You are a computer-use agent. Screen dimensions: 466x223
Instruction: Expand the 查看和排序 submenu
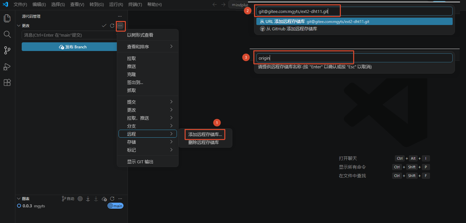[x=148, y=47]
